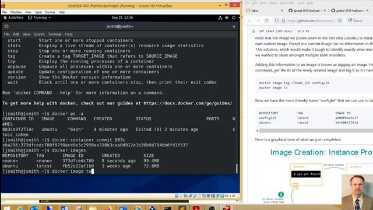Open the VirtualBox cube icon on the taskbar
Viewport: 373px width, 210px height.
(x=152, y=208)
